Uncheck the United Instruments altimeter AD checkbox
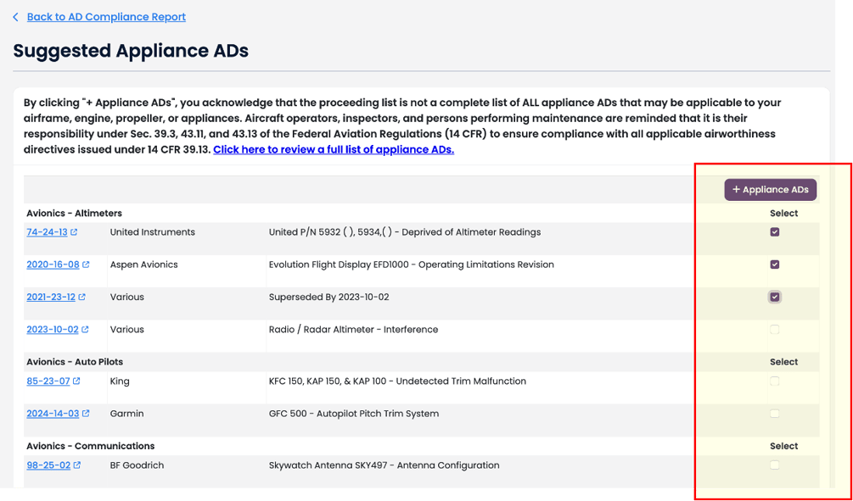The width and height of the screenshot is (853, 501). (774, 232)
